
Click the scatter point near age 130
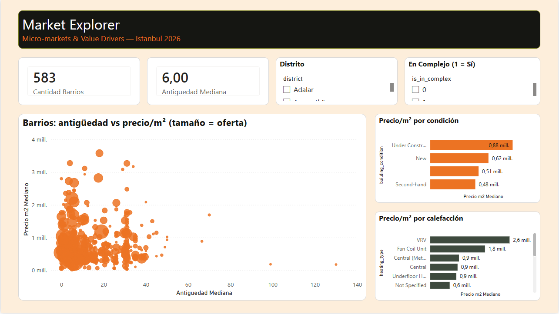[x=336, y=264]
